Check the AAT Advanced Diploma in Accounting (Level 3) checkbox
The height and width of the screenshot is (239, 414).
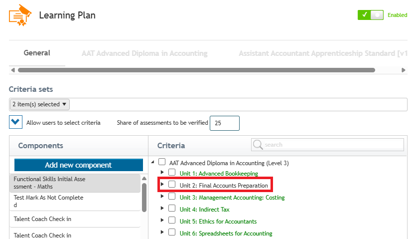click(162, 162)
